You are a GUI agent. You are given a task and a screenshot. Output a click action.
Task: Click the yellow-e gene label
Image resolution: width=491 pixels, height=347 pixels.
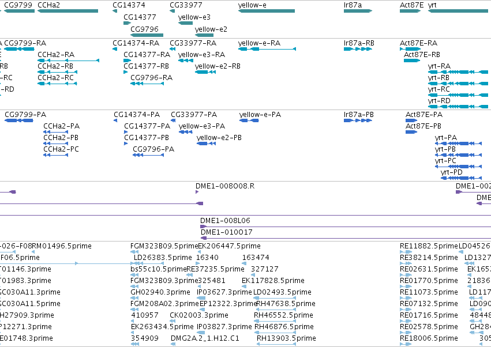252,5
